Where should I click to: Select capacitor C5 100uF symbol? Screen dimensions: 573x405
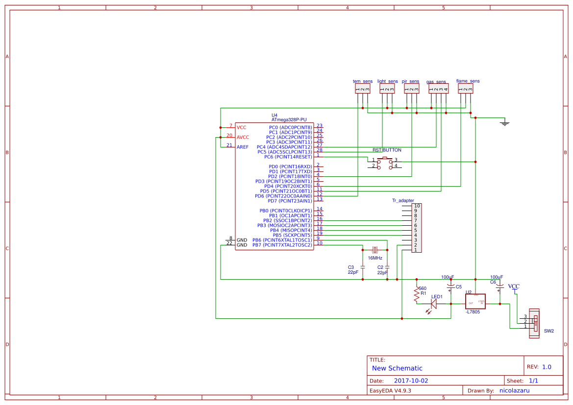coord(451,284)
